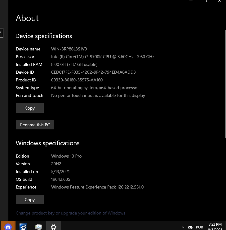The height and width of the screenshot is (230, 226).
Task: Minimize the Settings window
Action: 191,1
